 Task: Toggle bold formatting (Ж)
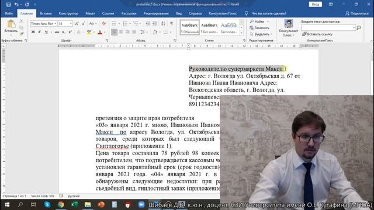33,32
